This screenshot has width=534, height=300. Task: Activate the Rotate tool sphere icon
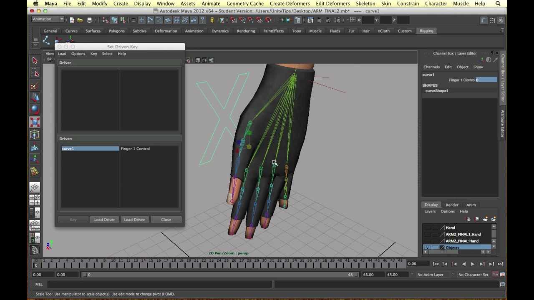pos(35,110)
